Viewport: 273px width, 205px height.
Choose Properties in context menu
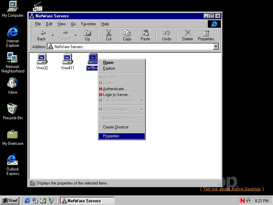click(x=121, y=136)
